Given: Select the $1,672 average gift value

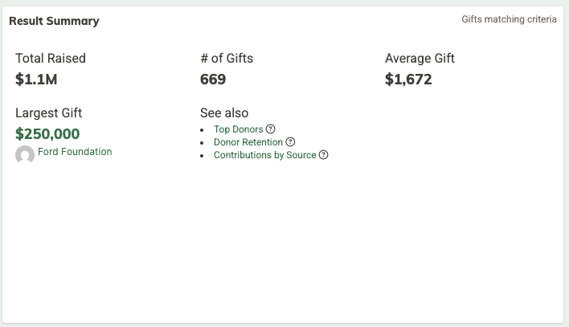Looking at the screenshot, I should (408, 80).
